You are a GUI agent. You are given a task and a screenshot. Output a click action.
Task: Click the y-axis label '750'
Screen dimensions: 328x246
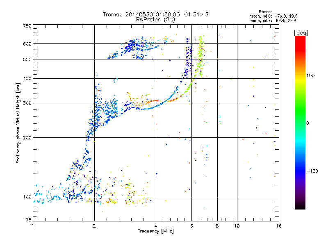point(27,26)
